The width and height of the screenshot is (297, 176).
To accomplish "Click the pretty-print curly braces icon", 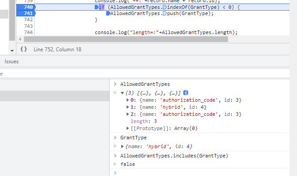I will pos(23,50).
